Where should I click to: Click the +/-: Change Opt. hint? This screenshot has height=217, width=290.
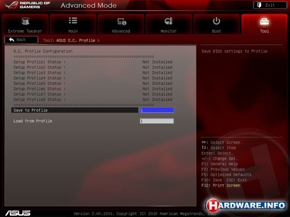pos(219,159)
